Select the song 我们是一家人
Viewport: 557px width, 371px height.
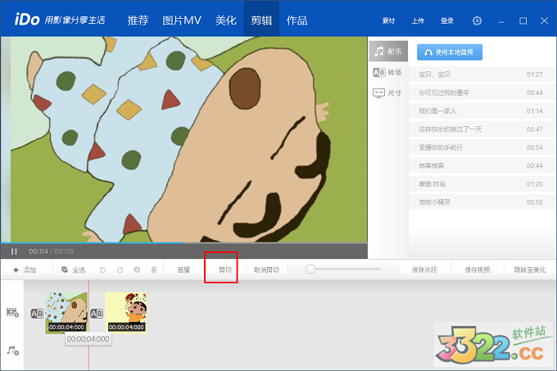pyautogui.click(x=438, y=111)
